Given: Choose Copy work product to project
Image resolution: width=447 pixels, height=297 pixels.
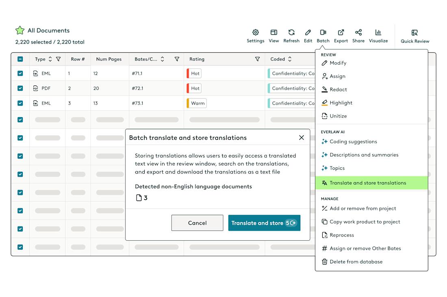Looking at the screenshot, I should [372, 222].
